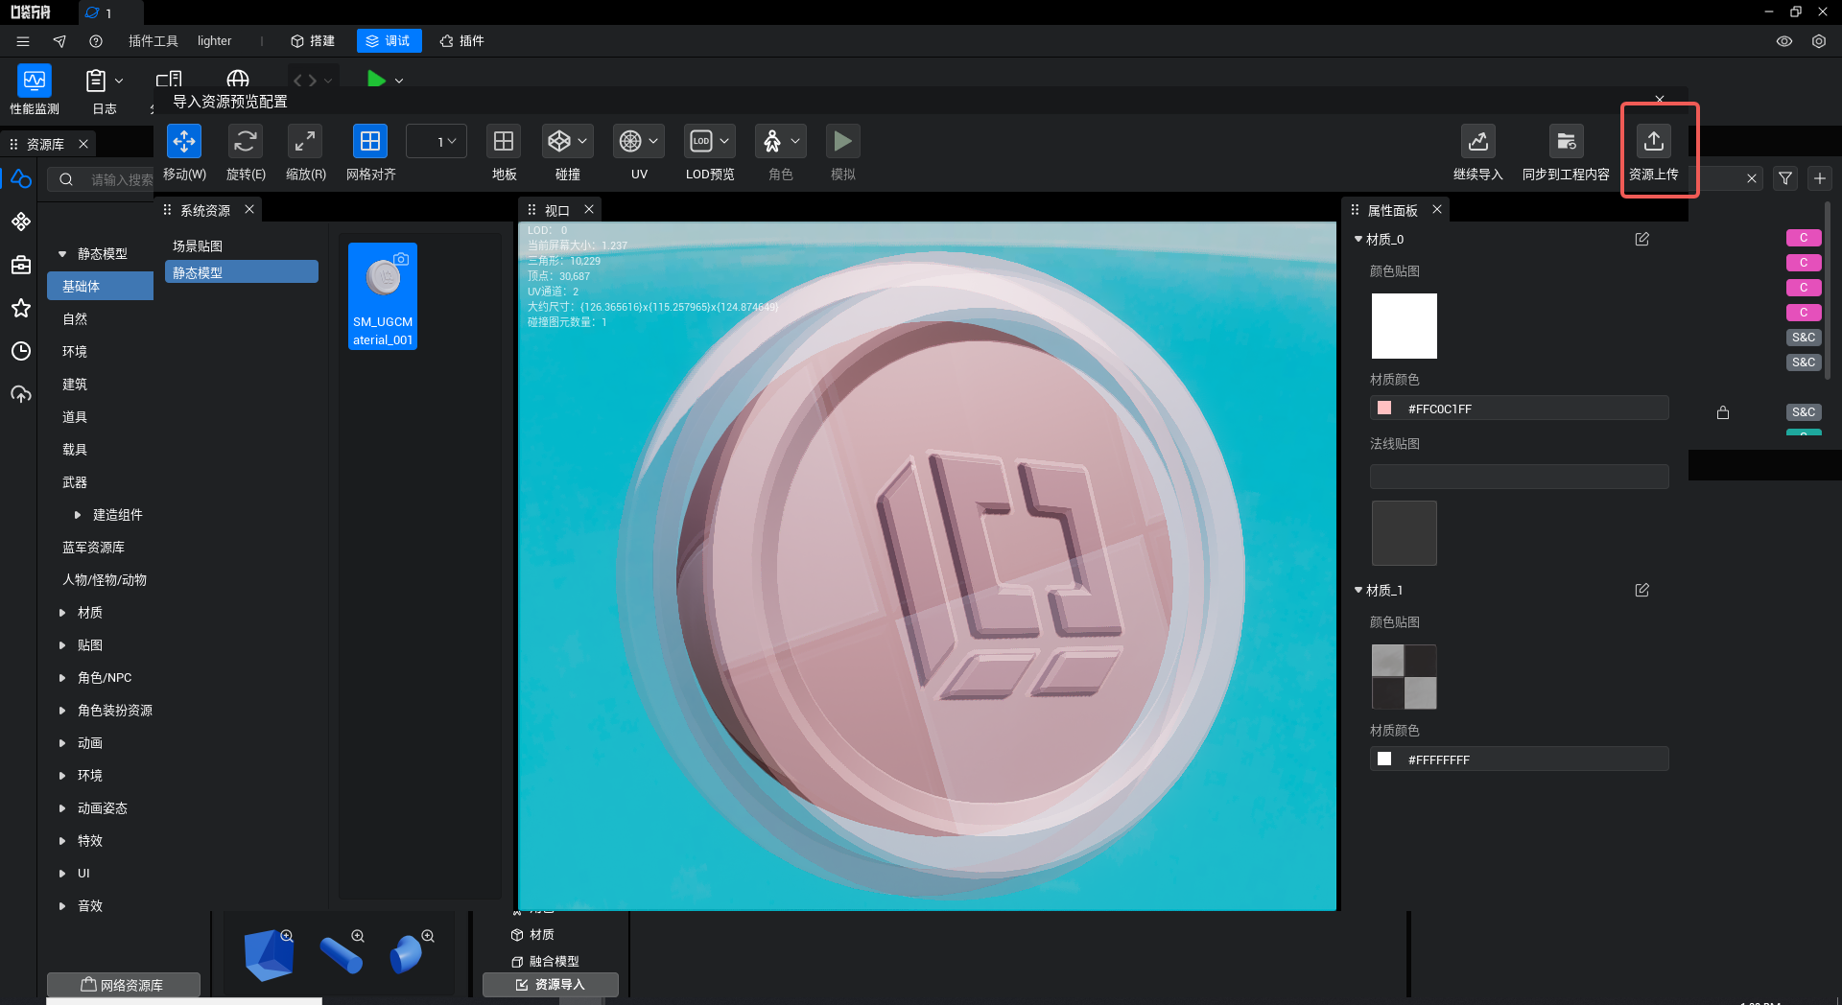This screenshot has height=1005, width=1842.
Task: Select the Buildings category
Action: click(x=75, y=385)
